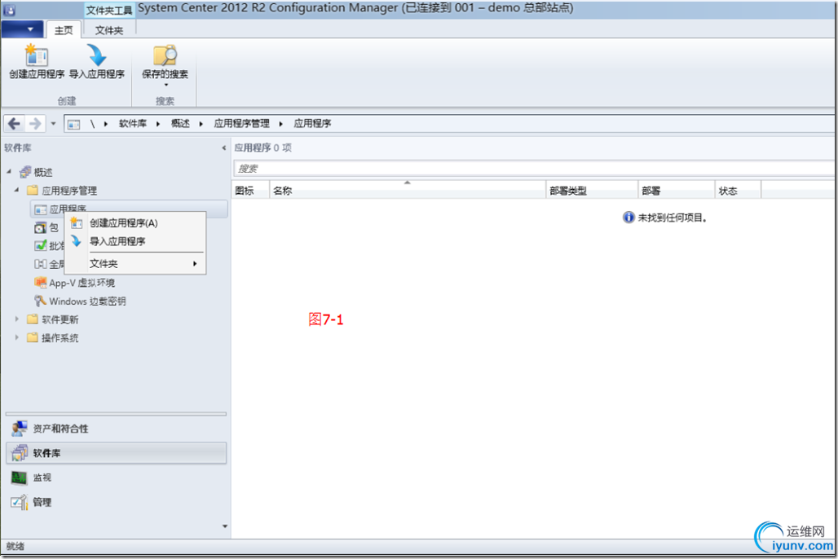
Task: Select the 批准请求 tree node icon
Action: [x=41, y=246]
